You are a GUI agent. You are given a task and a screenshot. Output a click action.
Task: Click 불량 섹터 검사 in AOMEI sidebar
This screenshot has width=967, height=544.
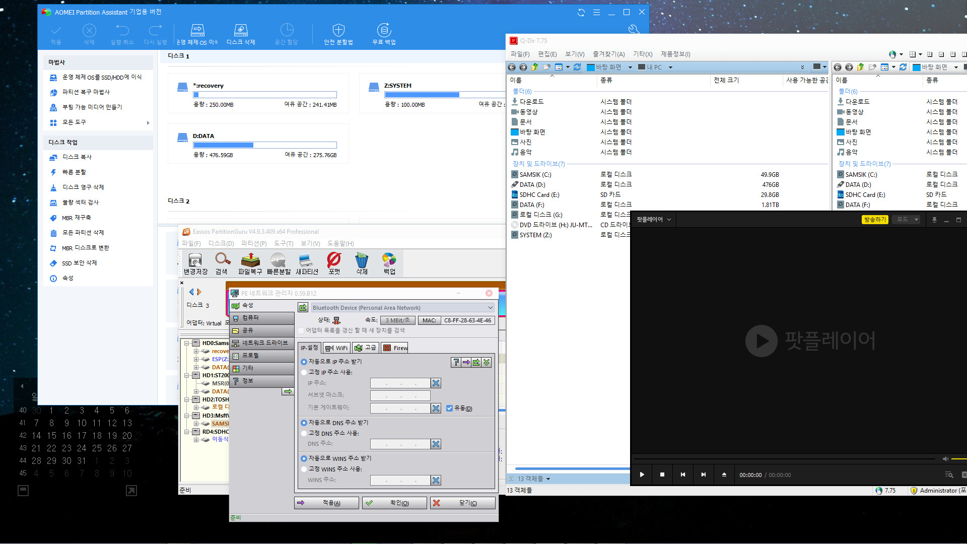tap(81, 202)
